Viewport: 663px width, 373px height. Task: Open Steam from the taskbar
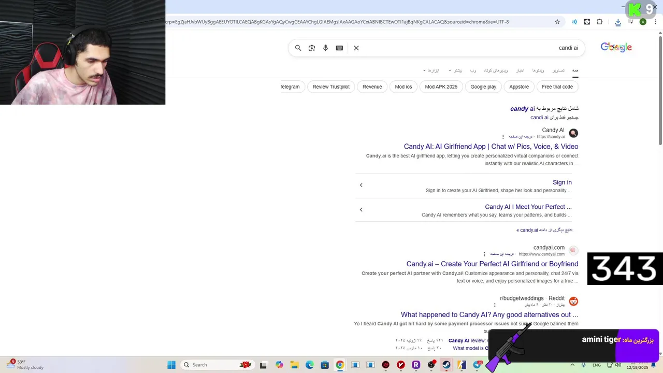446,365
